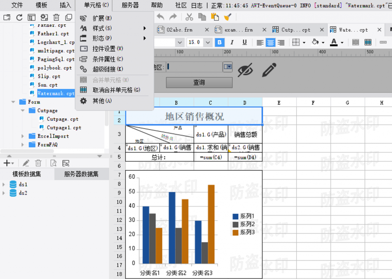Image resolution: width=392 pixels, height=279 pixels.
Task: Open the add-dataset dropdown arrow
Action: coord(12,163)
